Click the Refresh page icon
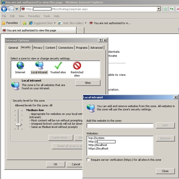 coord(172,9)
